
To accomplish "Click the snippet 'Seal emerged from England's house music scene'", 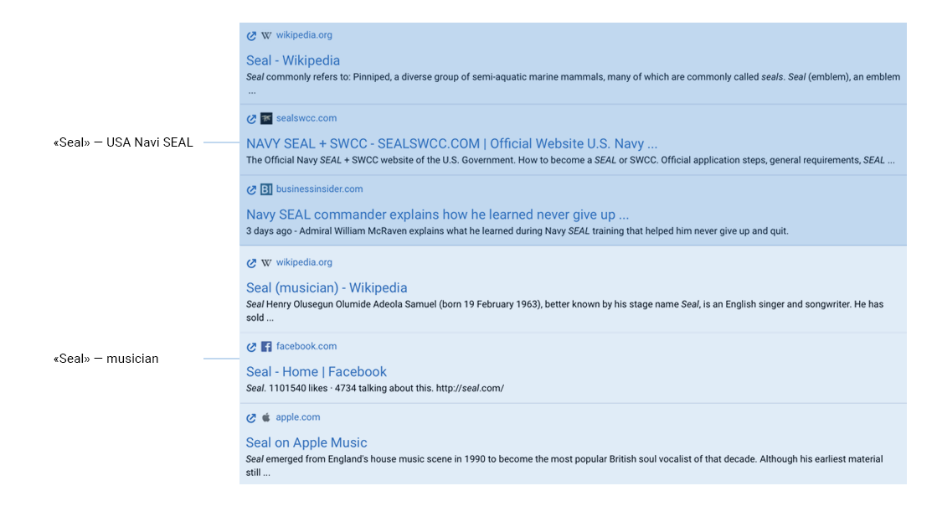I will pyautogui.click(x=564, y=466).
